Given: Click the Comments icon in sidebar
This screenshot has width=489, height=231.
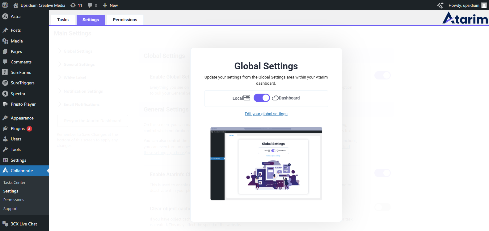Looking at the screenshot, I should [5, 62].
